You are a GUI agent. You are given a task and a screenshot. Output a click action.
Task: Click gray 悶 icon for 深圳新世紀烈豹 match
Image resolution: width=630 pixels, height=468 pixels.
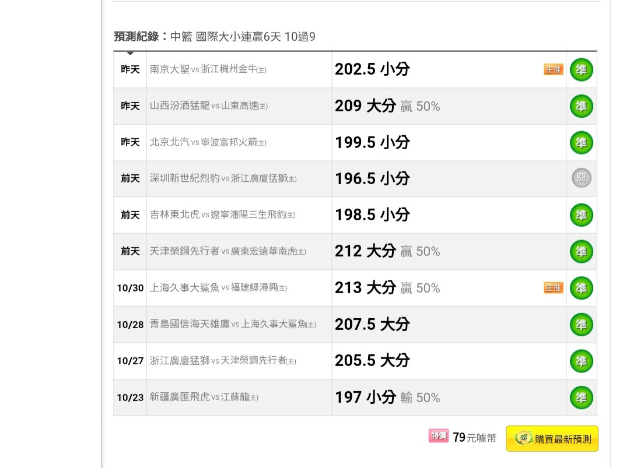pos(582,178)
